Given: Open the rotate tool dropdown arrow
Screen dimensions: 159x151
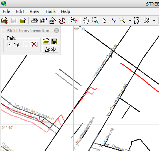Looking at the screenshot, I should point(154,21).
